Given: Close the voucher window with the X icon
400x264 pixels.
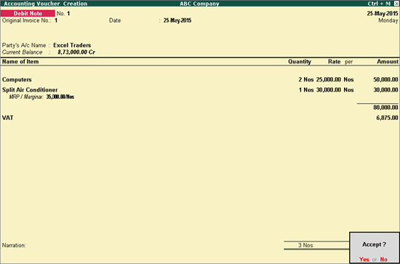Looking at the screenshot, I should point(396,4).
